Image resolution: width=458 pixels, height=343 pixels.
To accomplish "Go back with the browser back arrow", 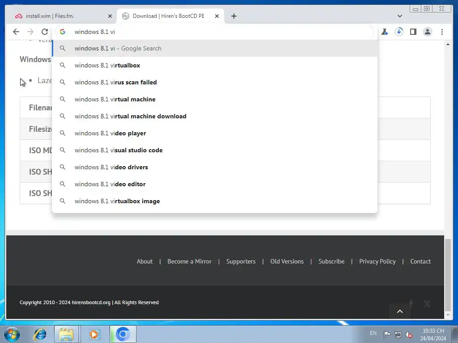I will (x=16, y=32).
